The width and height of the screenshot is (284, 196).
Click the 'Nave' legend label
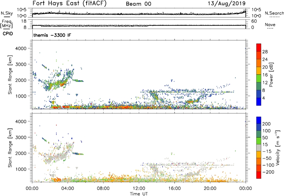[x=270, y=25]
